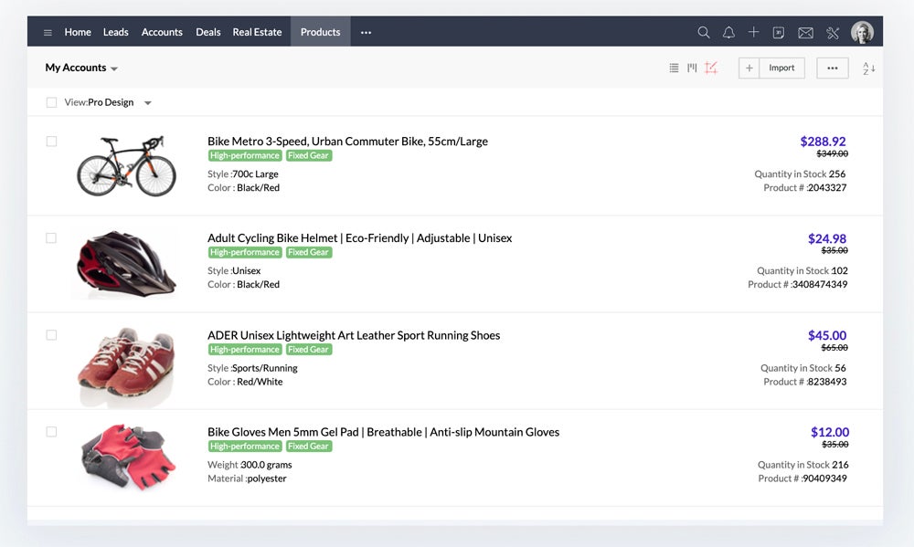Open the mail envelope icon
The height and width of the screenshot is (547, 914).
805,33
